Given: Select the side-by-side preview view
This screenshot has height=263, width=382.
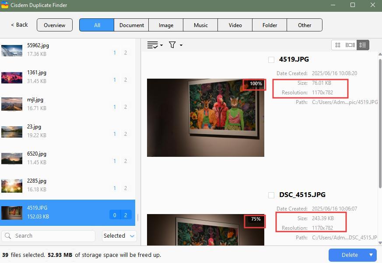Looking at the screenshot, I should point(350,45).
